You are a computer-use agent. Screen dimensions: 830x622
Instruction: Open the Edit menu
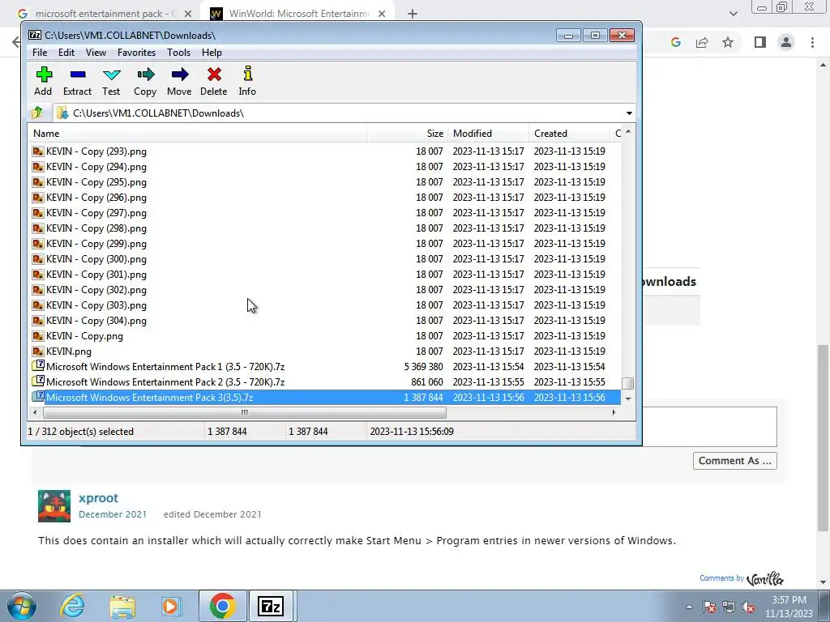(x=66, y=53)
